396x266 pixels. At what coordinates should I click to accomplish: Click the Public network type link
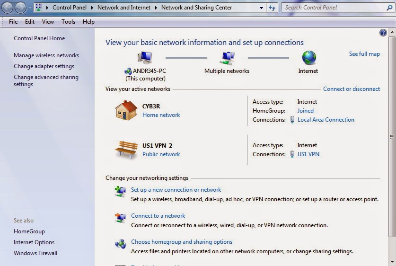pyautogui.click(x=161, y=154)
